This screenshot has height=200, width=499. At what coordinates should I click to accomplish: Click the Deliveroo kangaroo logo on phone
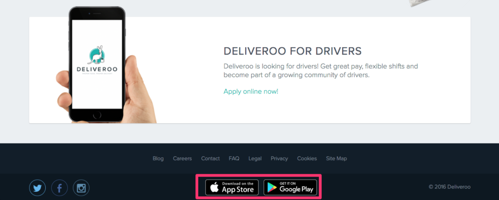(97, 59)
